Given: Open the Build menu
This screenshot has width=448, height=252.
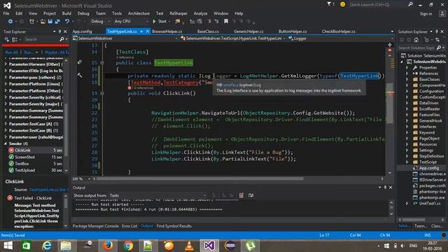Looking at the screenshot, I should (66, 13).
